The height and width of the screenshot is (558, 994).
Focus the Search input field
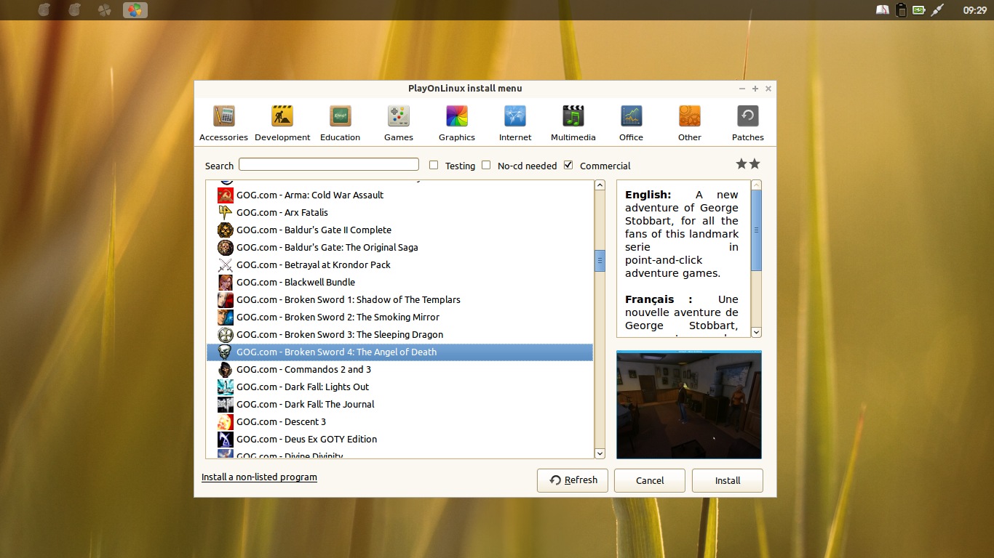click(x=329, y=164)
